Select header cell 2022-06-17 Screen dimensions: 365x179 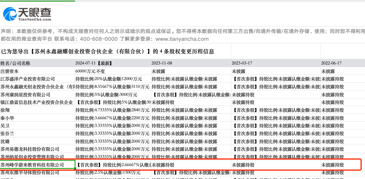343,63
